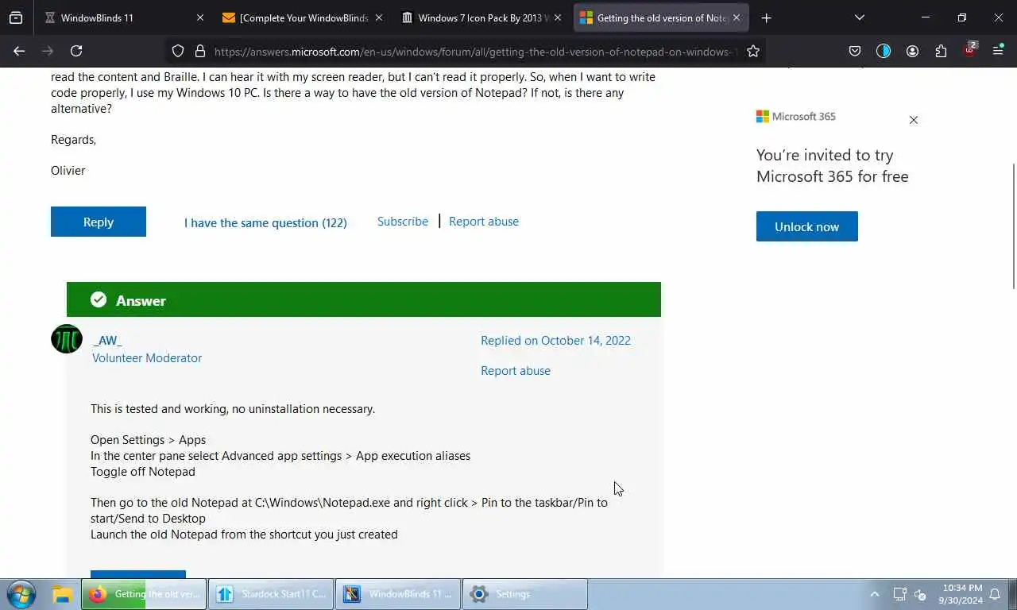Open a new browser tab
Image resolution: width=1017 pixels, height=610 pixels.
766,17
